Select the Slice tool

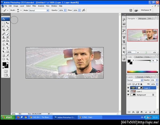click(x=7, y=30)
